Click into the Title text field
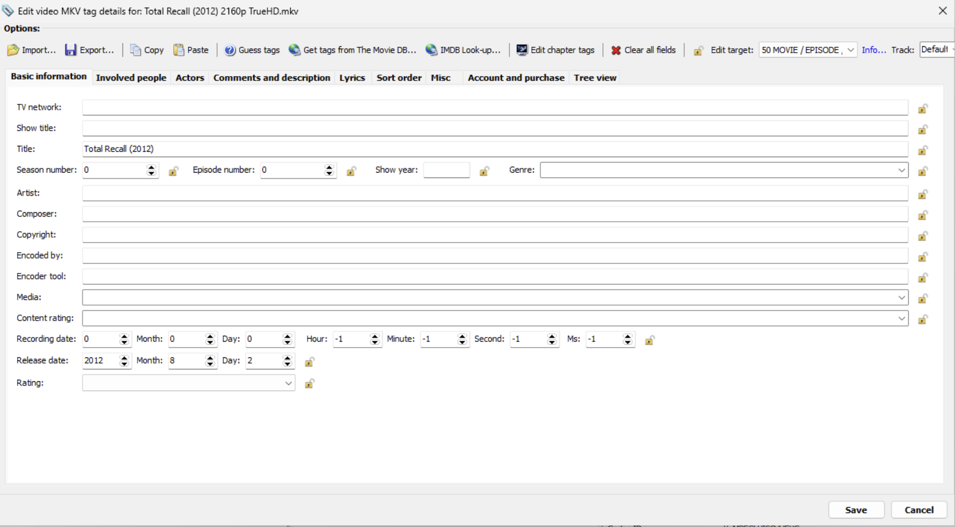Image resolution: width=955 pixels, height=527 pixels. click(x=495, y=149)
